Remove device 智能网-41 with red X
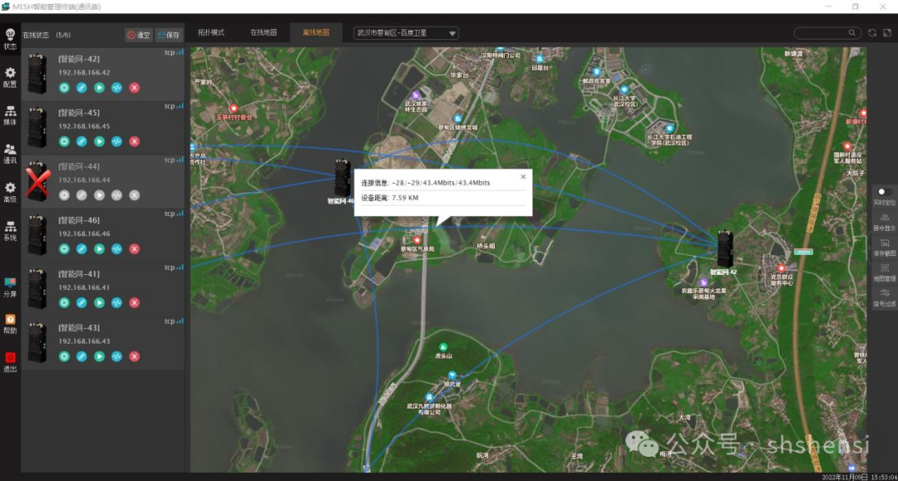This screenshot has height=481, width=898. click(135, 302)
